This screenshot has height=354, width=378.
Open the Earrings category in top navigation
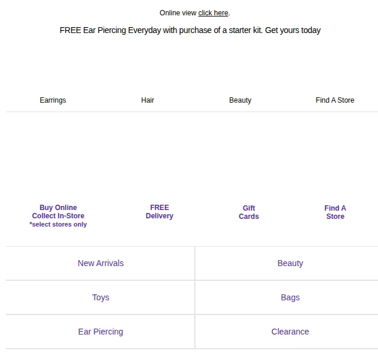(x=53, y=100)
